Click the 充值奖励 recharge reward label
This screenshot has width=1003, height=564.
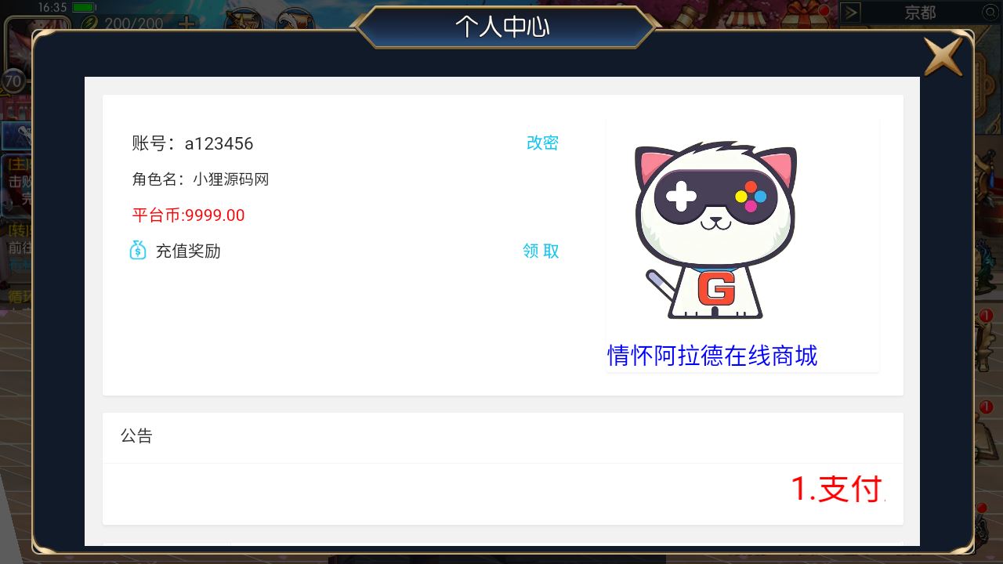[x=188, y=251]
